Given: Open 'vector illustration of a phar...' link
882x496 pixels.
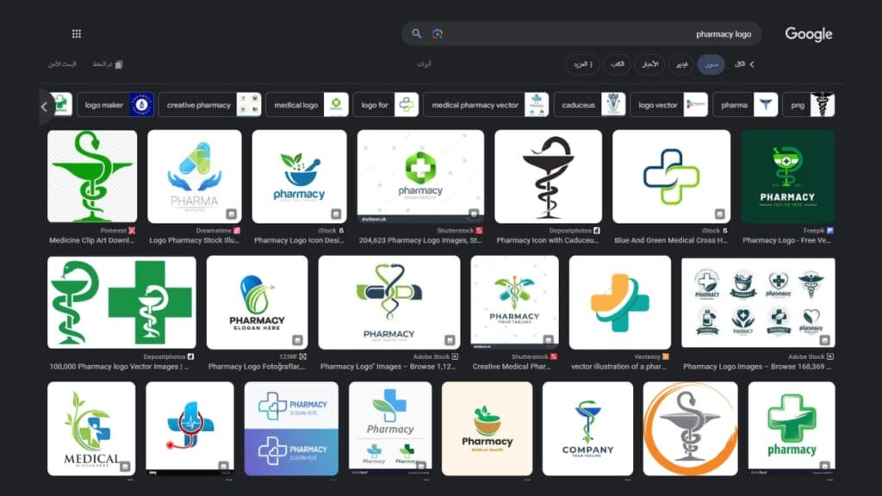Looking at the screenshot, I should click(618, 367).
